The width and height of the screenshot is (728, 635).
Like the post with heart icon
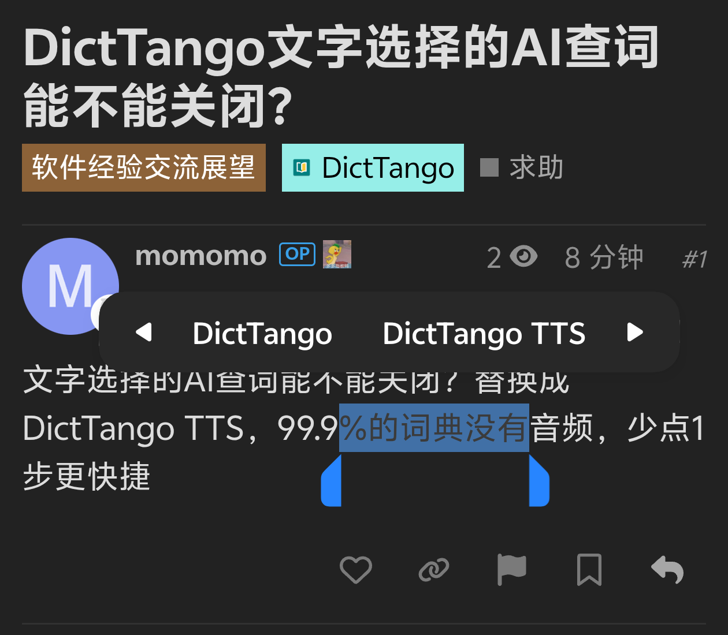[355, 570]
